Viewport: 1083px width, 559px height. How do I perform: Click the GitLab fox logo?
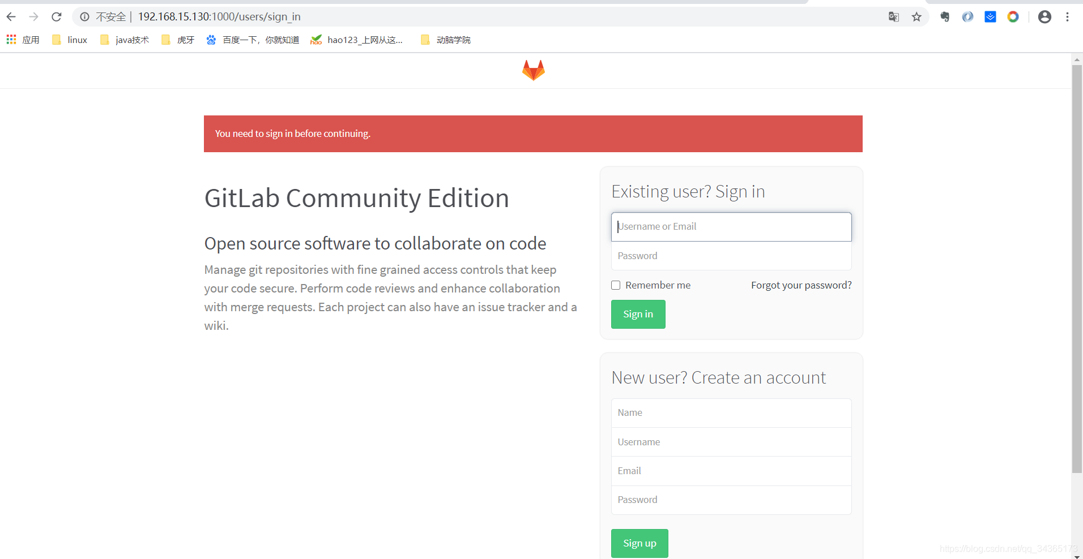pyautogui.click(x=534, y=70)
